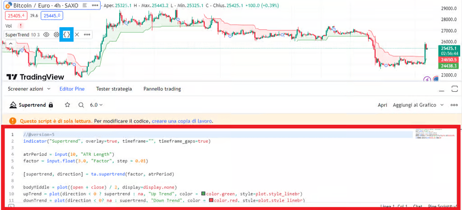
Task: Click the Vol indicator label
Action: pos(9,26)
